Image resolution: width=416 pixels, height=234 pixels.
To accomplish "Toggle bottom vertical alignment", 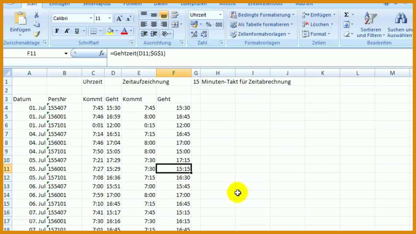I will [164, 15].
